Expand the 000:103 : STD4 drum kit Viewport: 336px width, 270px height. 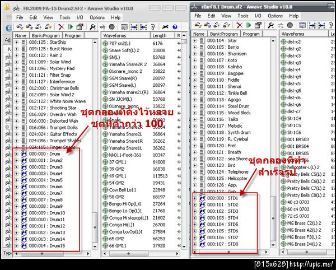(x=194, y=218)
